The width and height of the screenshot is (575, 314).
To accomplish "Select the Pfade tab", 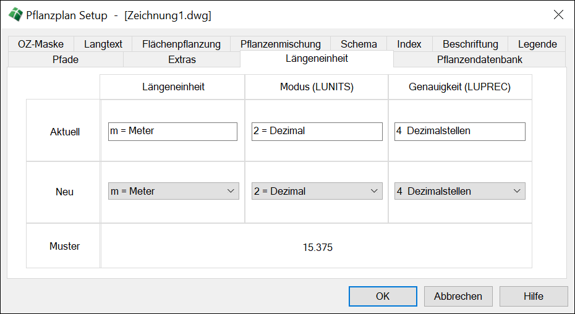I will (x=66, y=59).
